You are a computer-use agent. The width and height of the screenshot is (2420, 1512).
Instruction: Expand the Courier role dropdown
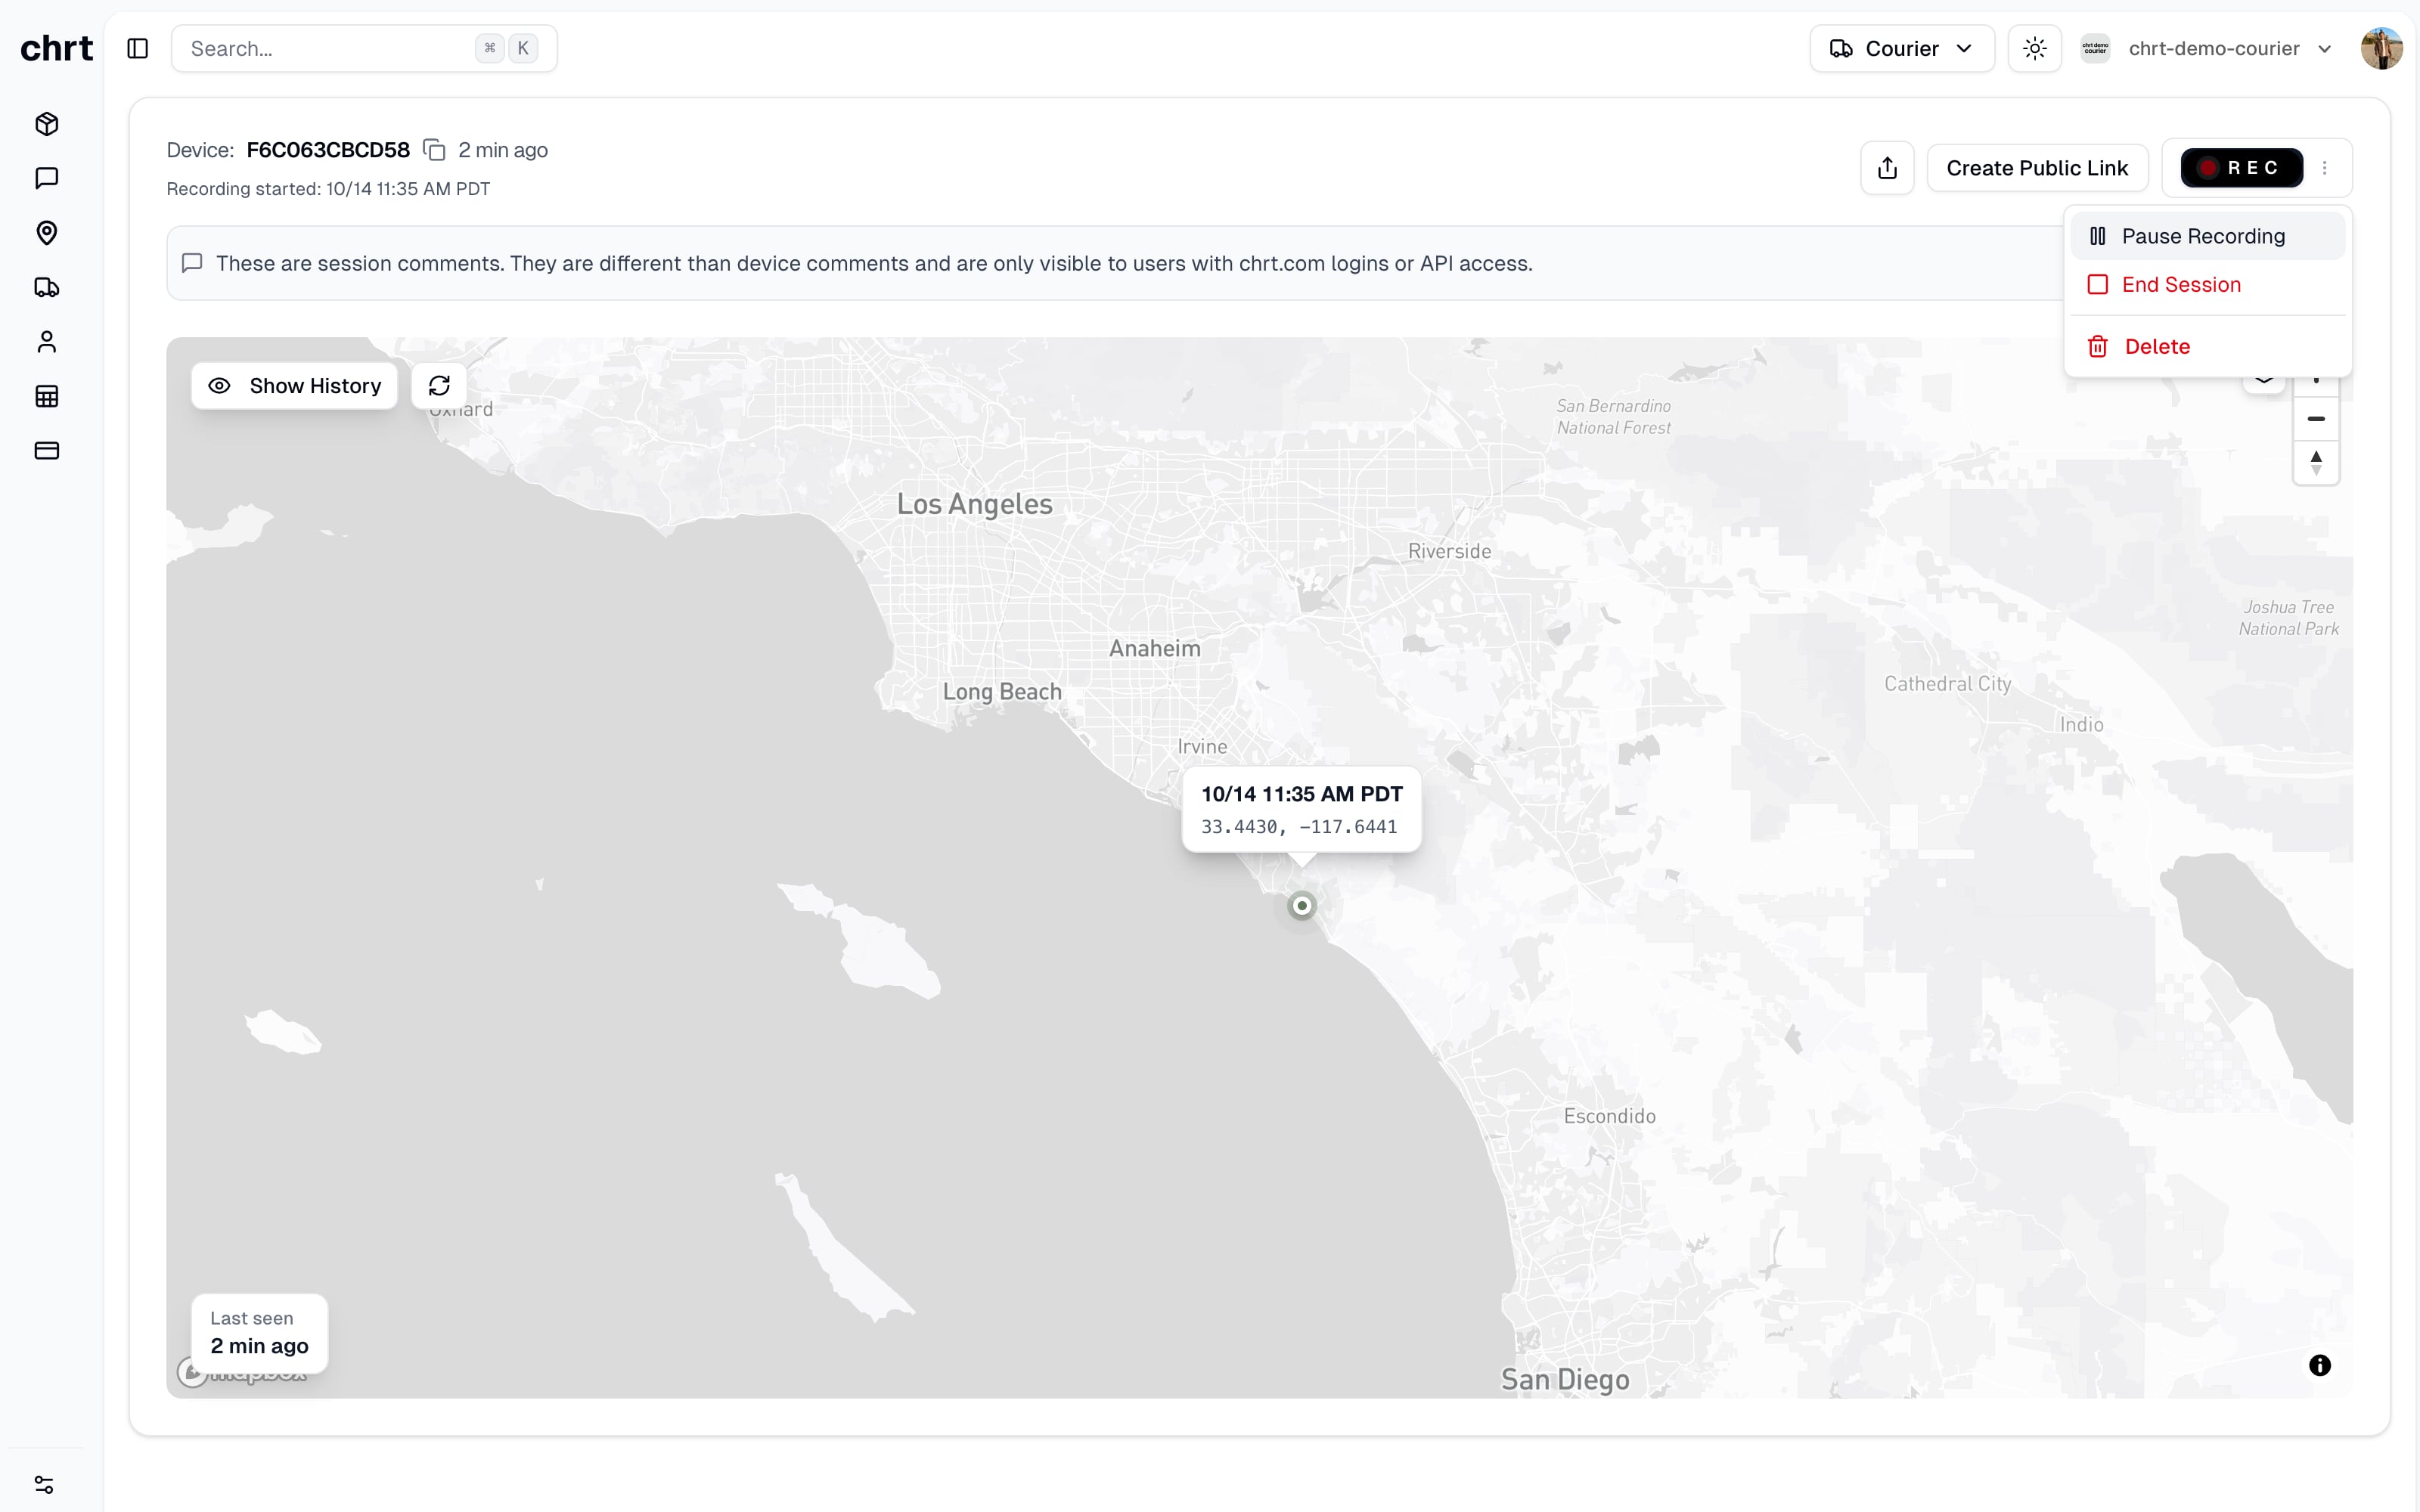coord(1901,49)
